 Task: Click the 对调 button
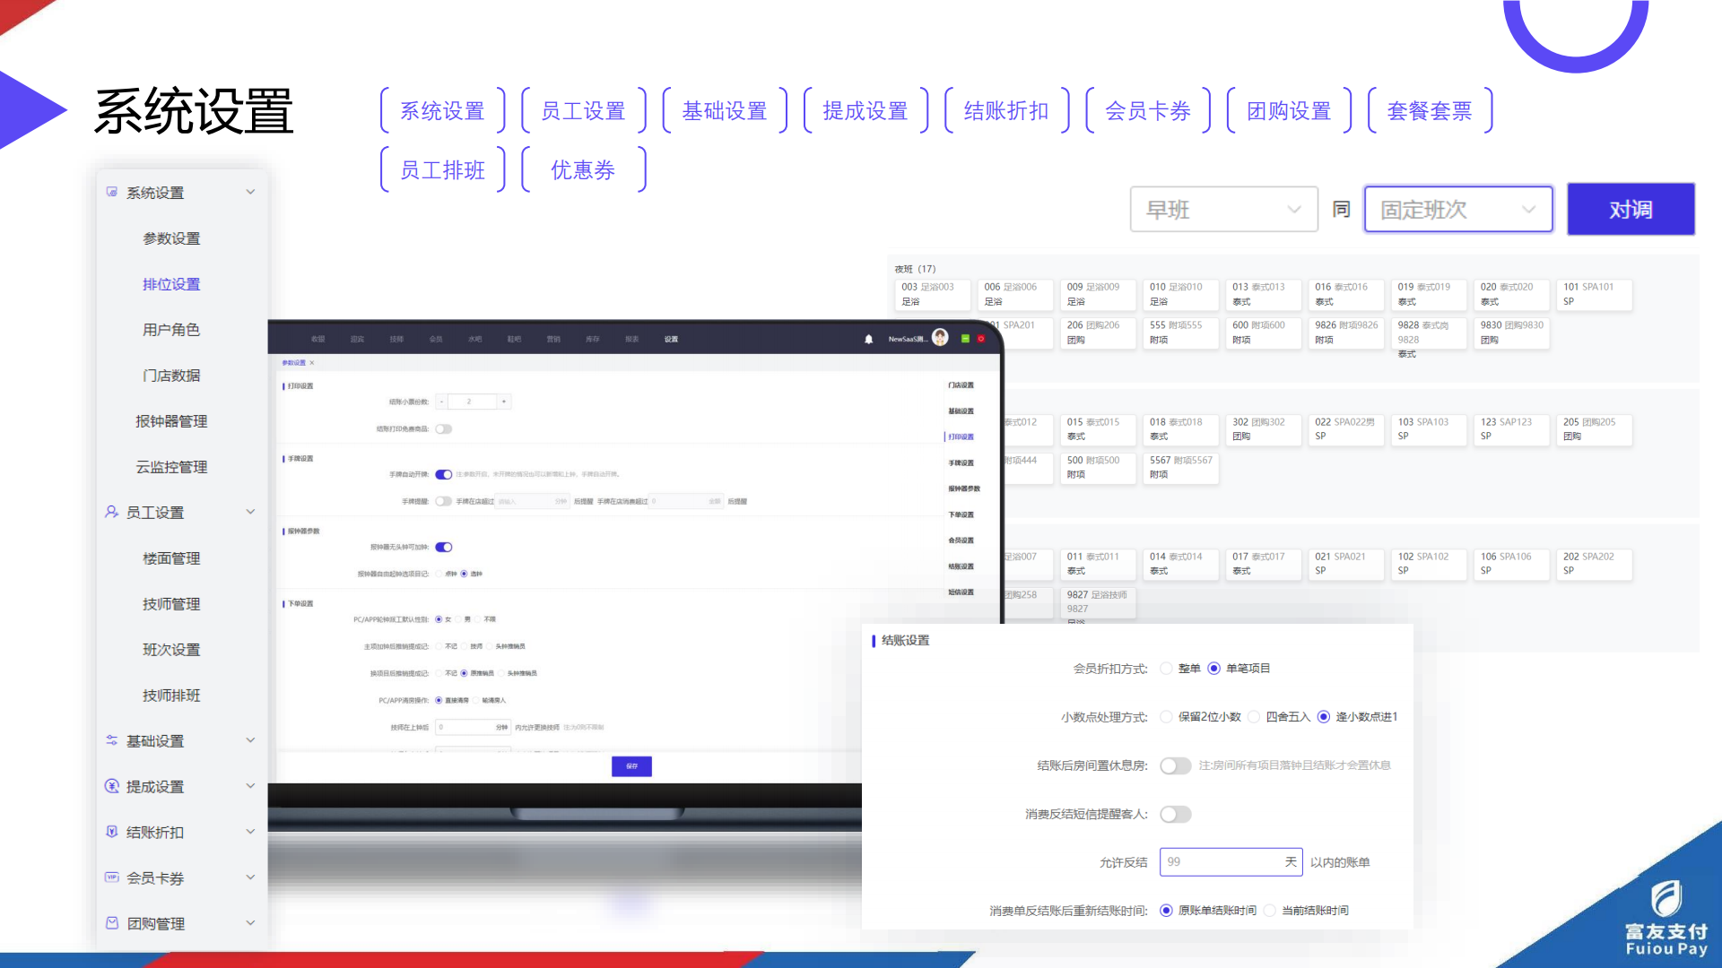pyautogui.click(x=1630, y=210)
